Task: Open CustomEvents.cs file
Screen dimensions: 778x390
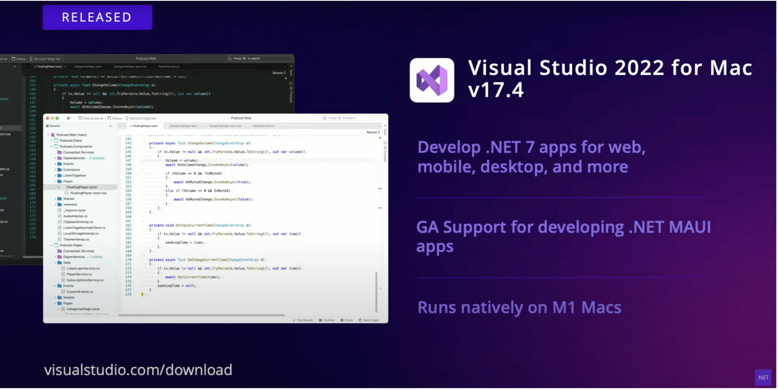Action: click(x=77, y=292)
